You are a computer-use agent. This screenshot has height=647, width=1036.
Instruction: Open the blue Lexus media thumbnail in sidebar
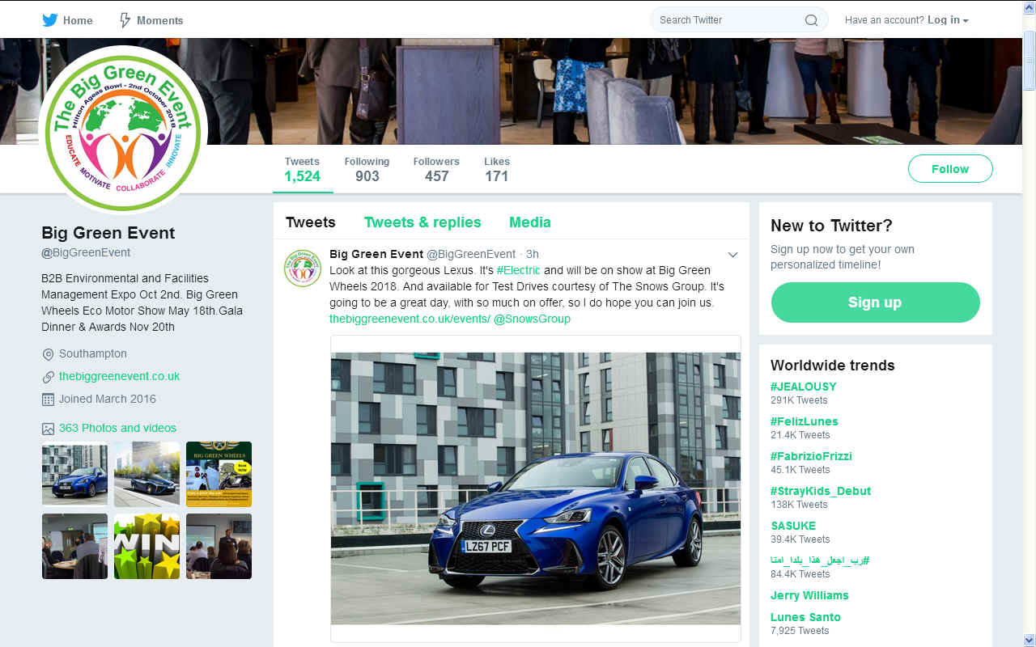click(x=74, y=474)
